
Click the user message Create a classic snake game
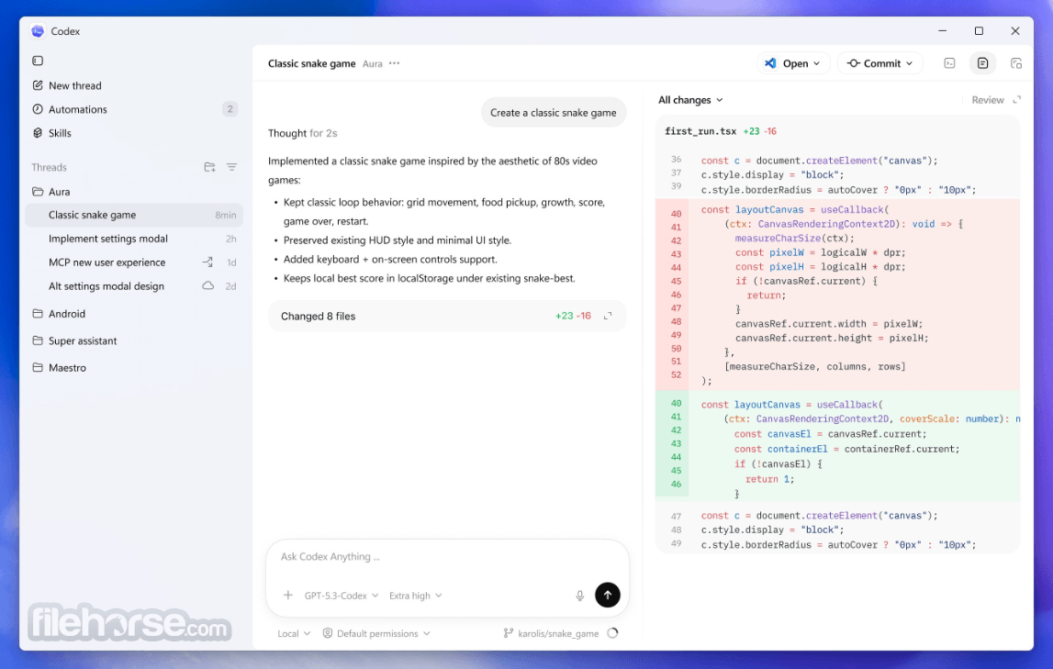554,113
